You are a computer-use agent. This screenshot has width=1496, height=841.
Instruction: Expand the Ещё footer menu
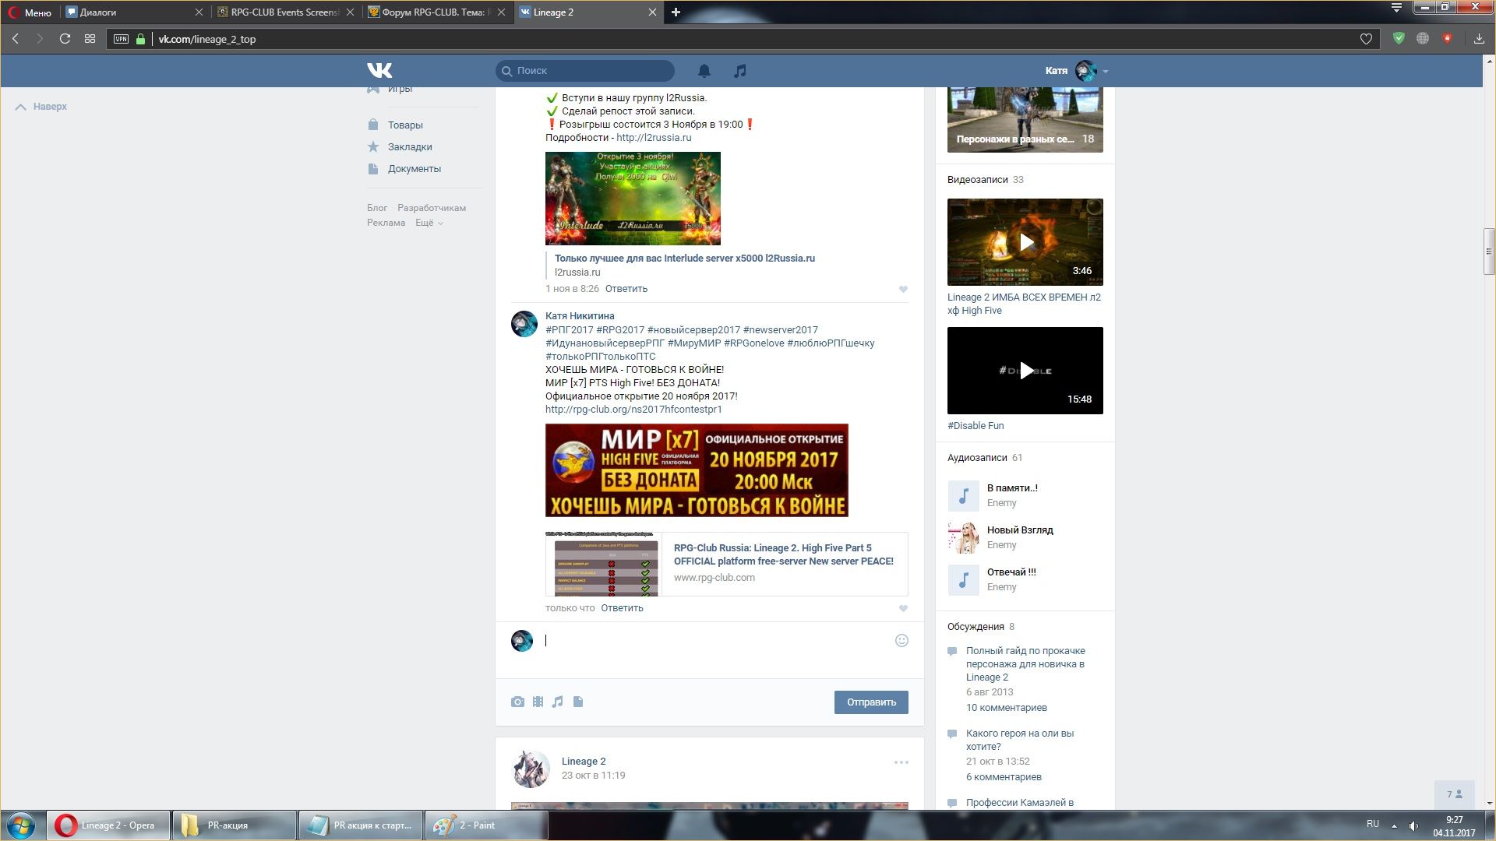[x=429, y=223]
